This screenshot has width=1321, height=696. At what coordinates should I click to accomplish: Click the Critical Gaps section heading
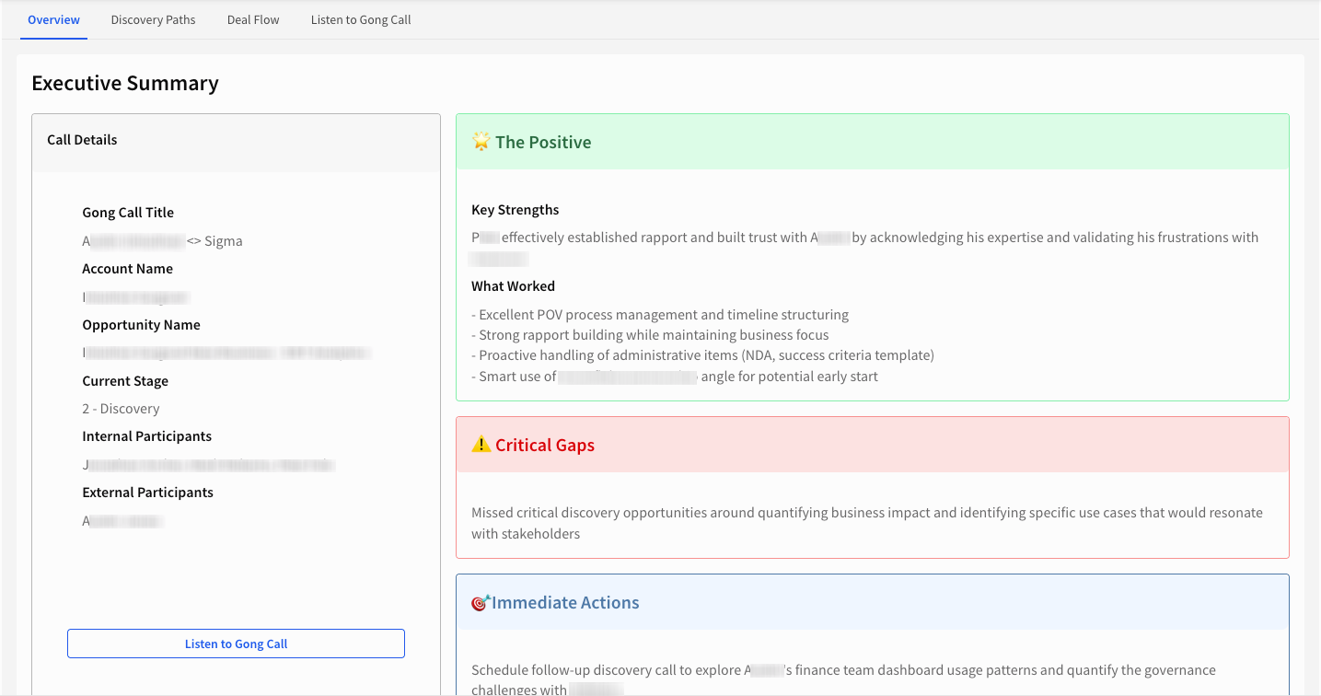(x=545, y=445)
